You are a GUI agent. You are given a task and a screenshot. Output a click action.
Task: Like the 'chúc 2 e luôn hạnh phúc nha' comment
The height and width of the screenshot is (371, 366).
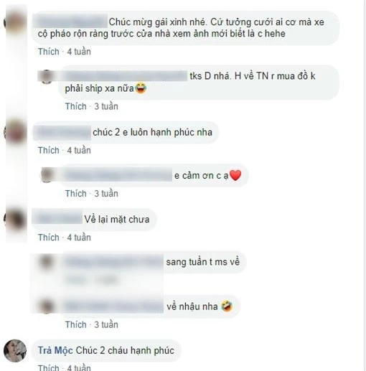pos(49,151)
